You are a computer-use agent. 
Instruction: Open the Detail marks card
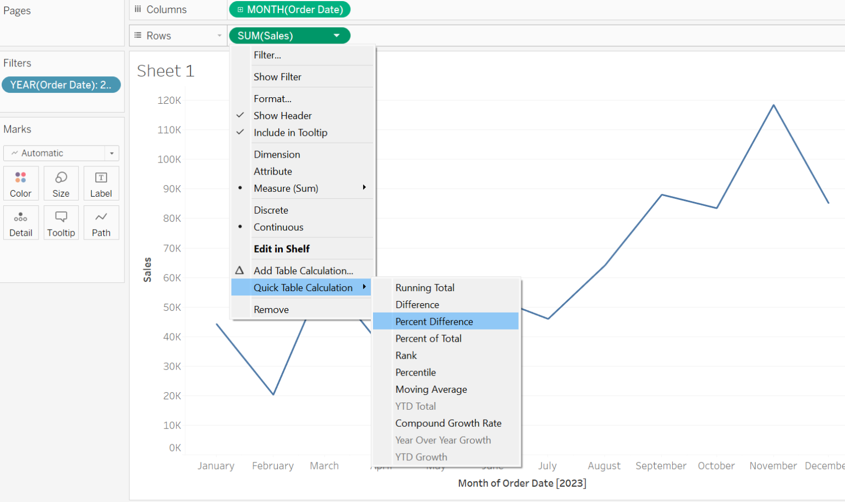click(x=21, y=222)
